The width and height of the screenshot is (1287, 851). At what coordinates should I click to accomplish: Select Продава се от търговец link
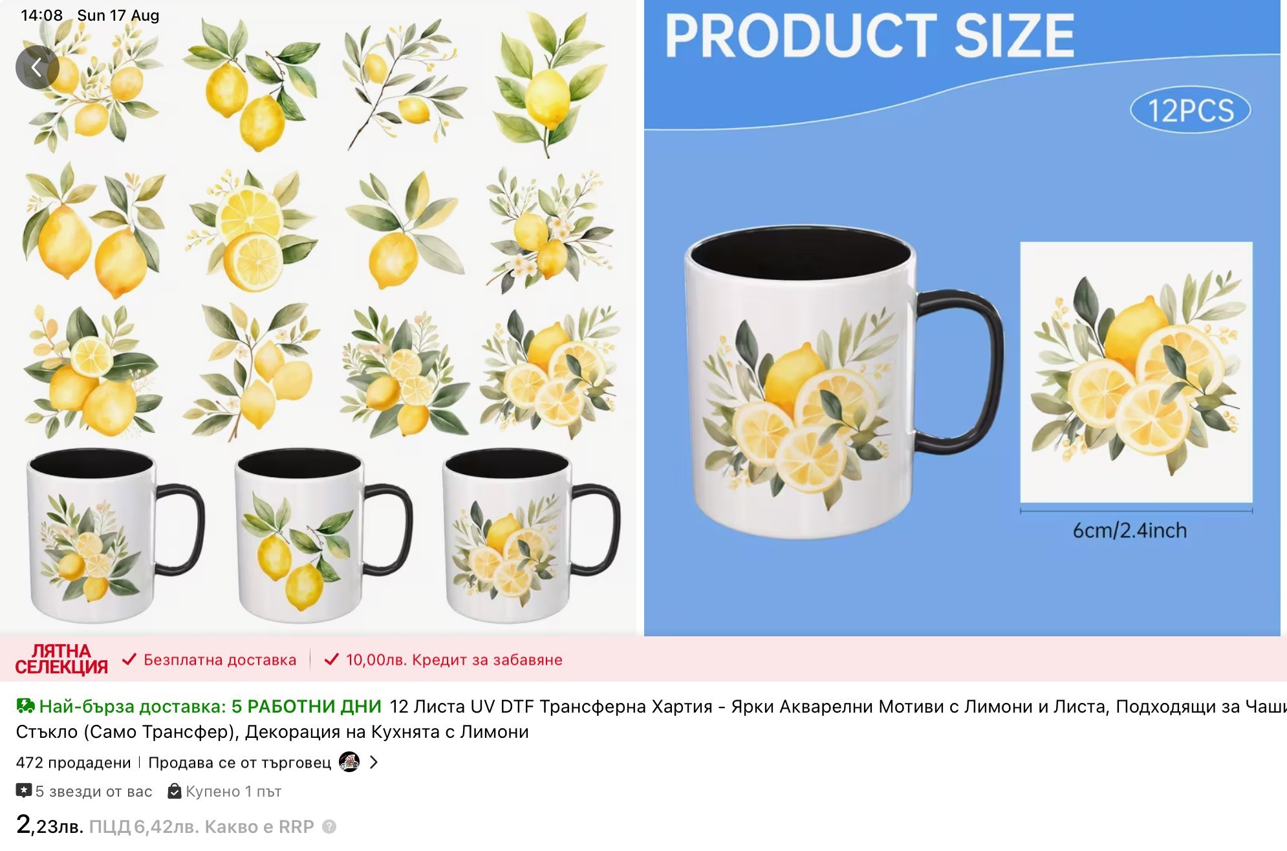pos(239,762)
